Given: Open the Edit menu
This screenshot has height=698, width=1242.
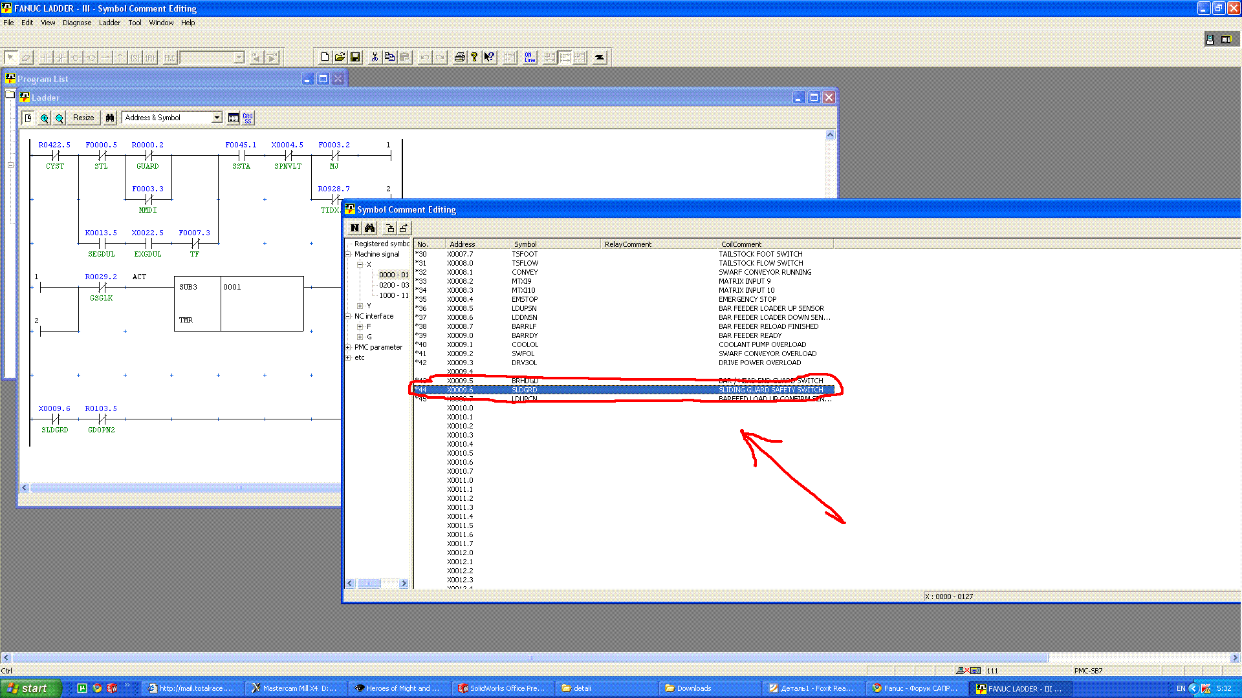Looking at the screenshot, I should 27,23.
